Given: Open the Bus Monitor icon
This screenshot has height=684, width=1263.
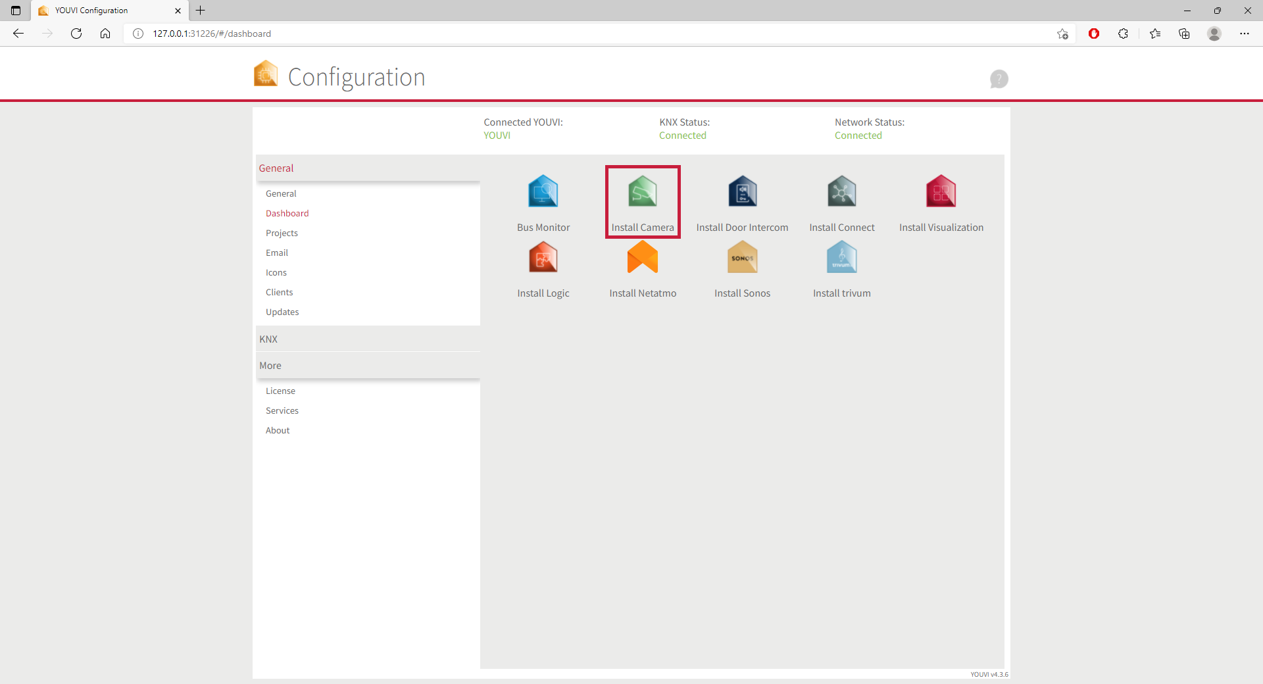Looking at the screenshot, I should [x=543, y=192].
